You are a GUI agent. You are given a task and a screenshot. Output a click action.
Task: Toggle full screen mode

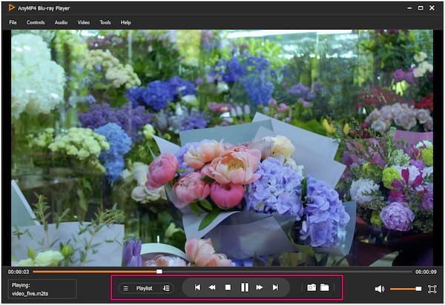[x=432, y=289]
